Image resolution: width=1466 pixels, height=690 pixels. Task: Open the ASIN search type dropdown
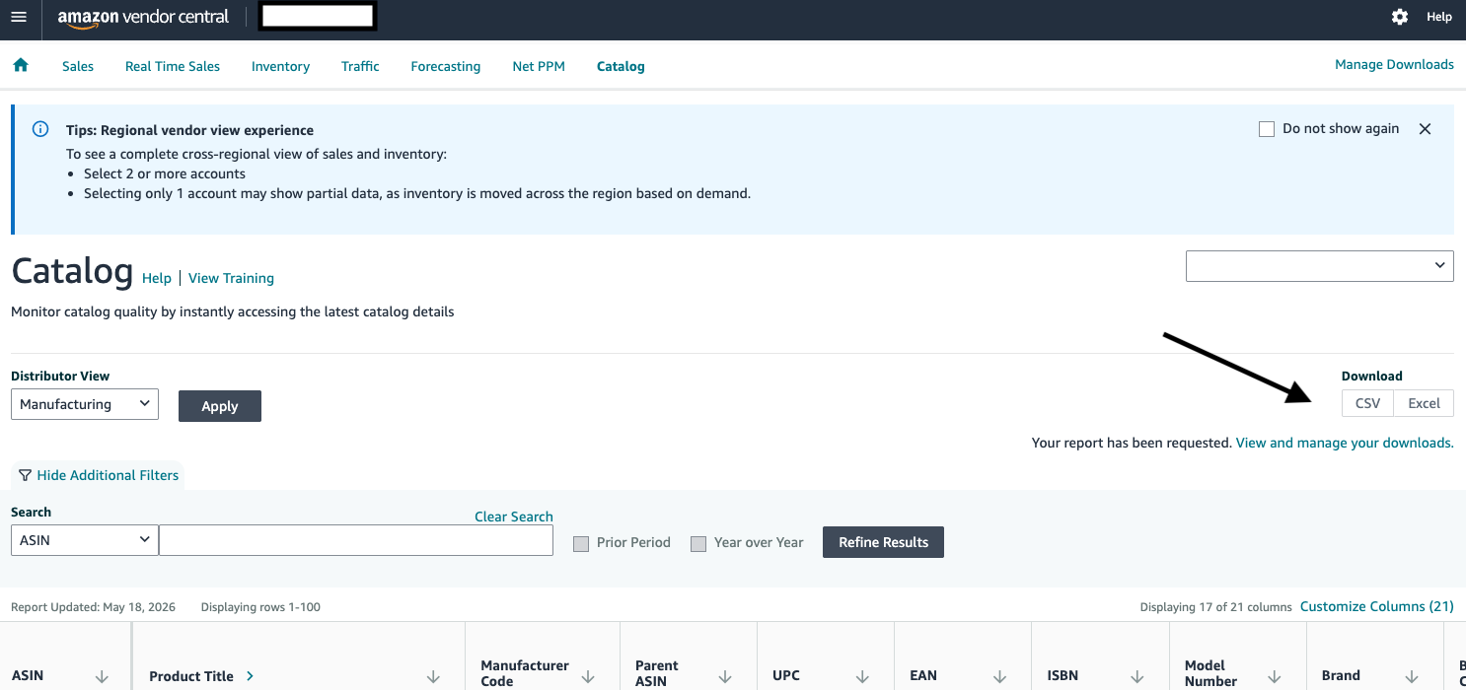click(x=85, y=540)
